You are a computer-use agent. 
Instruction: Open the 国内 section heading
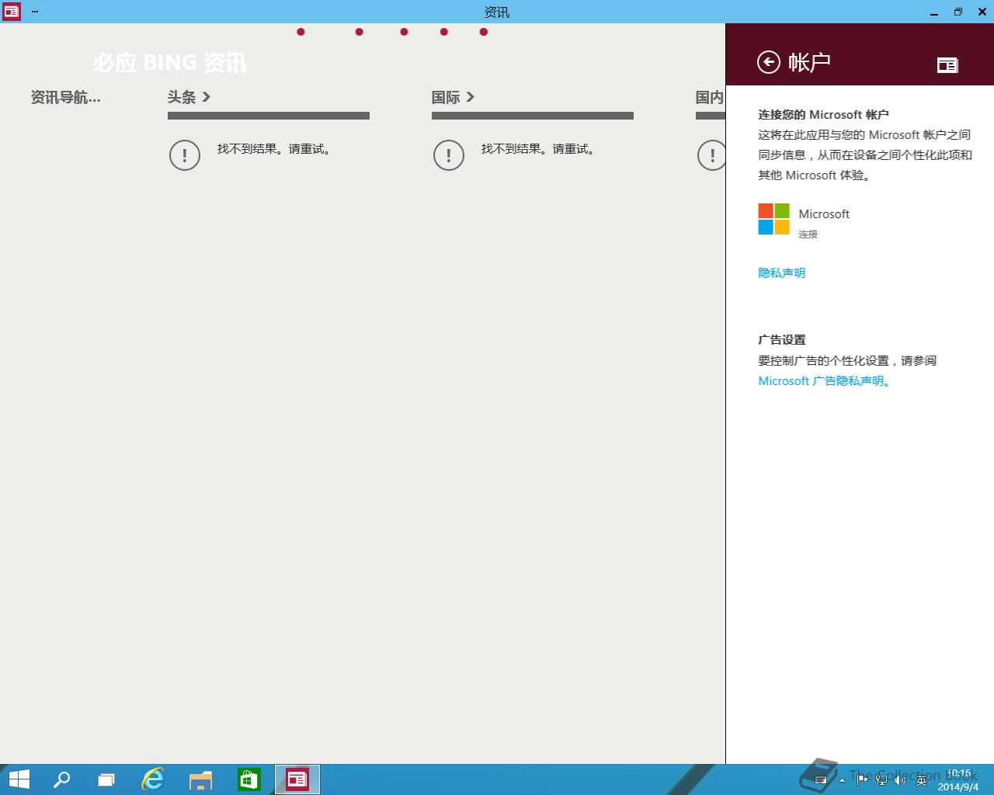(710, 97)
